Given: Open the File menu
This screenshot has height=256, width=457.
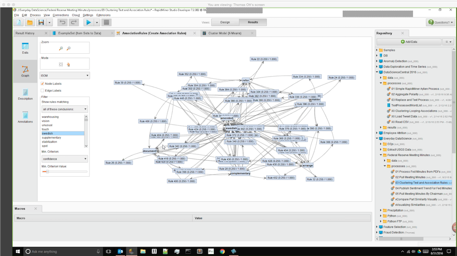Looking at the screenshot, I should (16, 15).
